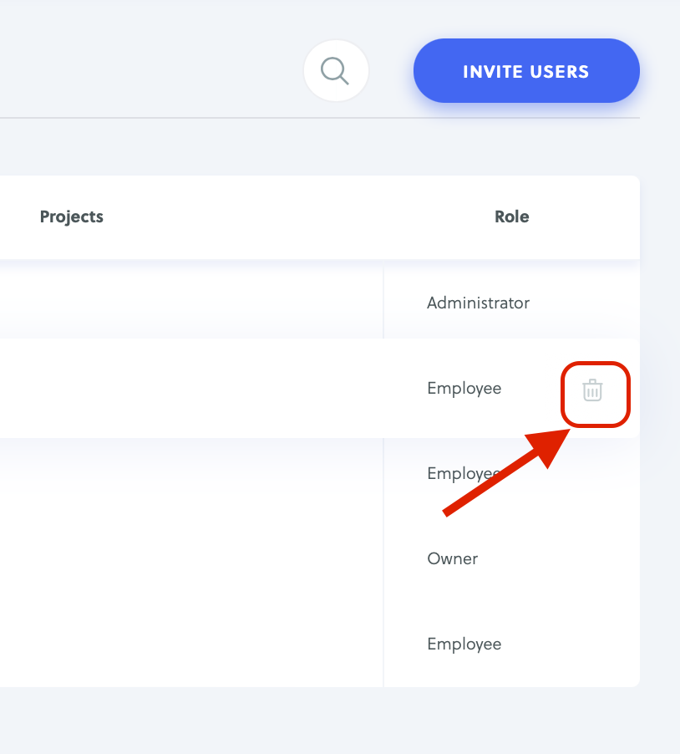This screenshot has width=680, height=754.
Task: Open the search magnifier icon
Action: [336, 71]
